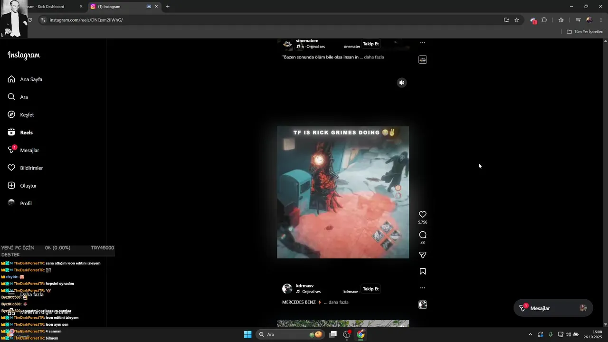Open the sinematem username link

tap(307, 41)
